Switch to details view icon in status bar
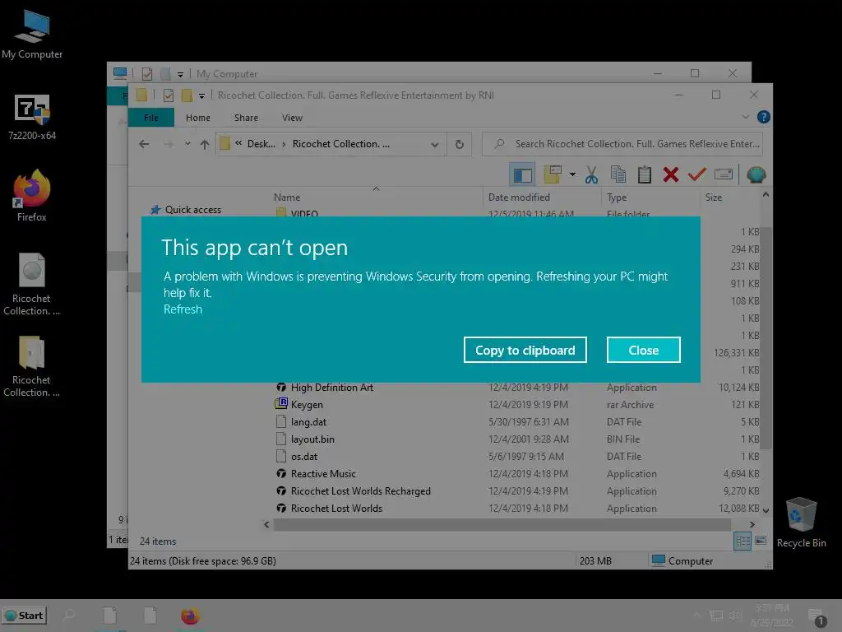The width and height of the screenshot is (842, 632). [x=743, y=541]
